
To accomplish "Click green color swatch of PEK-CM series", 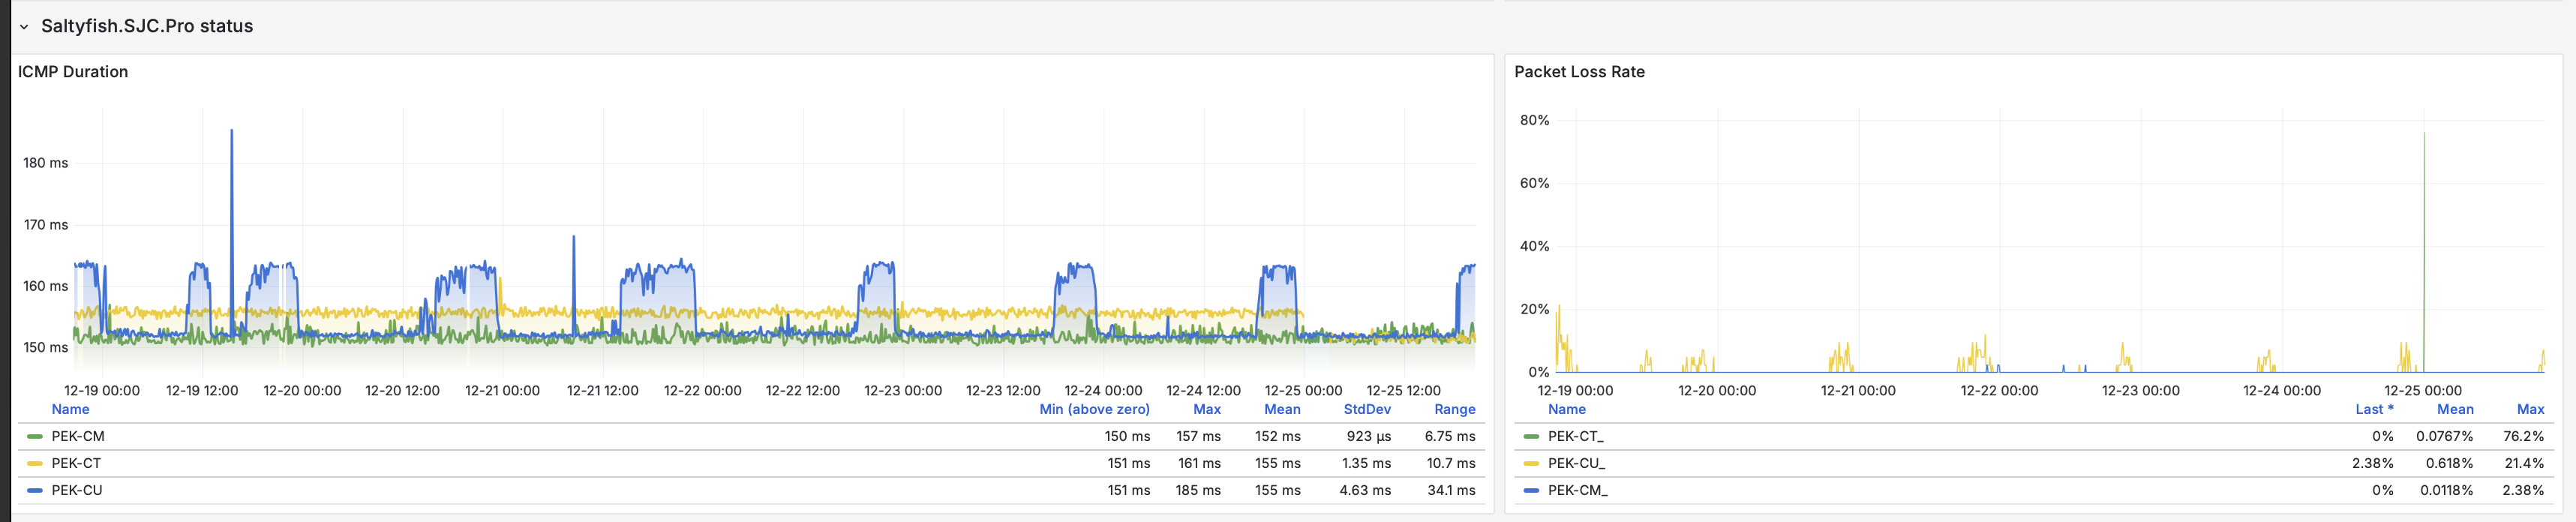I will coord(35,437).
